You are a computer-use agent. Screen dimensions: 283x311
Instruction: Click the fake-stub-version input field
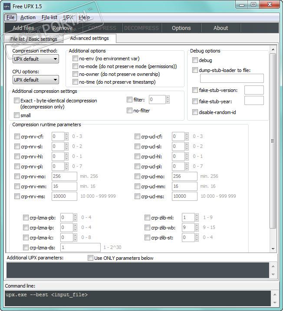point(254,90)
